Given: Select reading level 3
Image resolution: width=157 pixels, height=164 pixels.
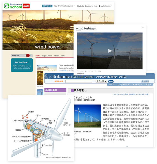Looking at the screenshot, I should [31, 56].
